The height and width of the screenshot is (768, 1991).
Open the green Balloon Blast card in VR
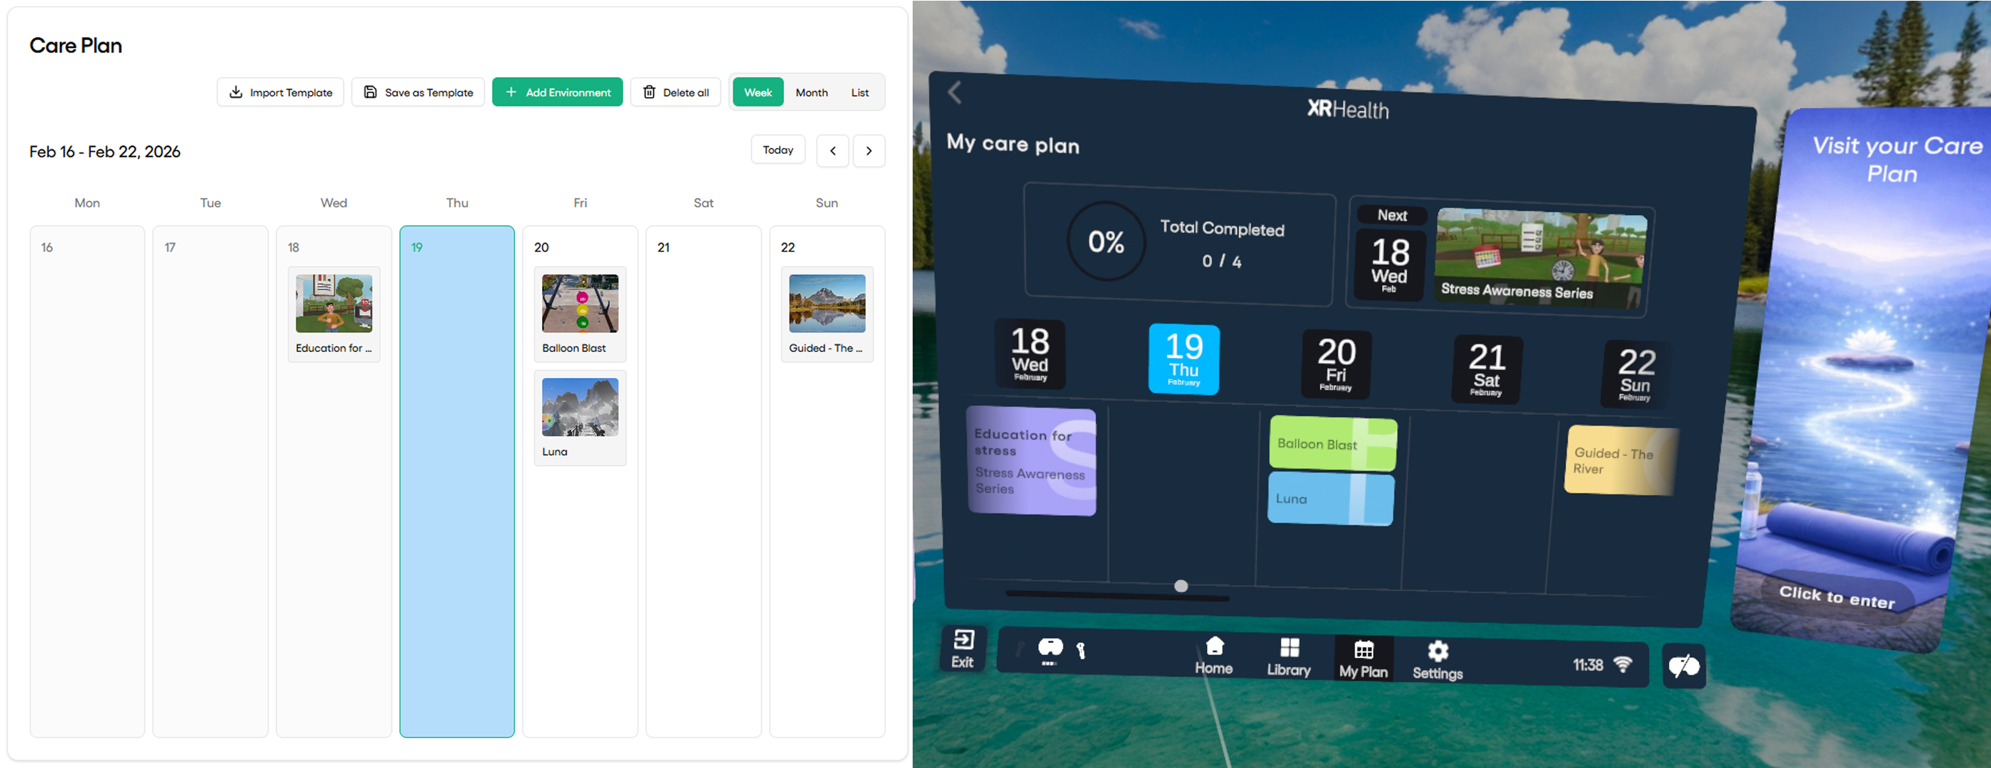click(x=1333, y=443)
